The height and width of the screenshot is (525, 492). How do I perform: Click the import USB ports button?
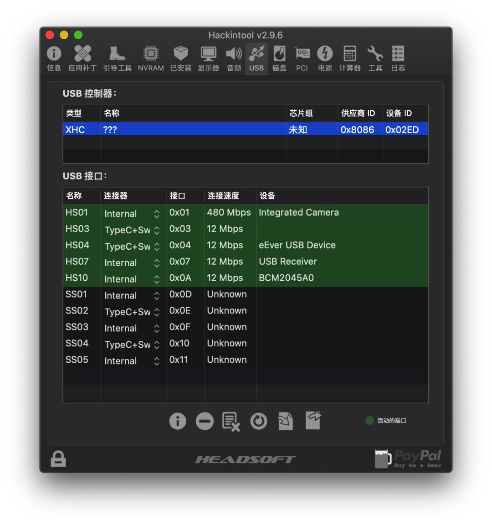pyautogui.click(x=286, y=421)
